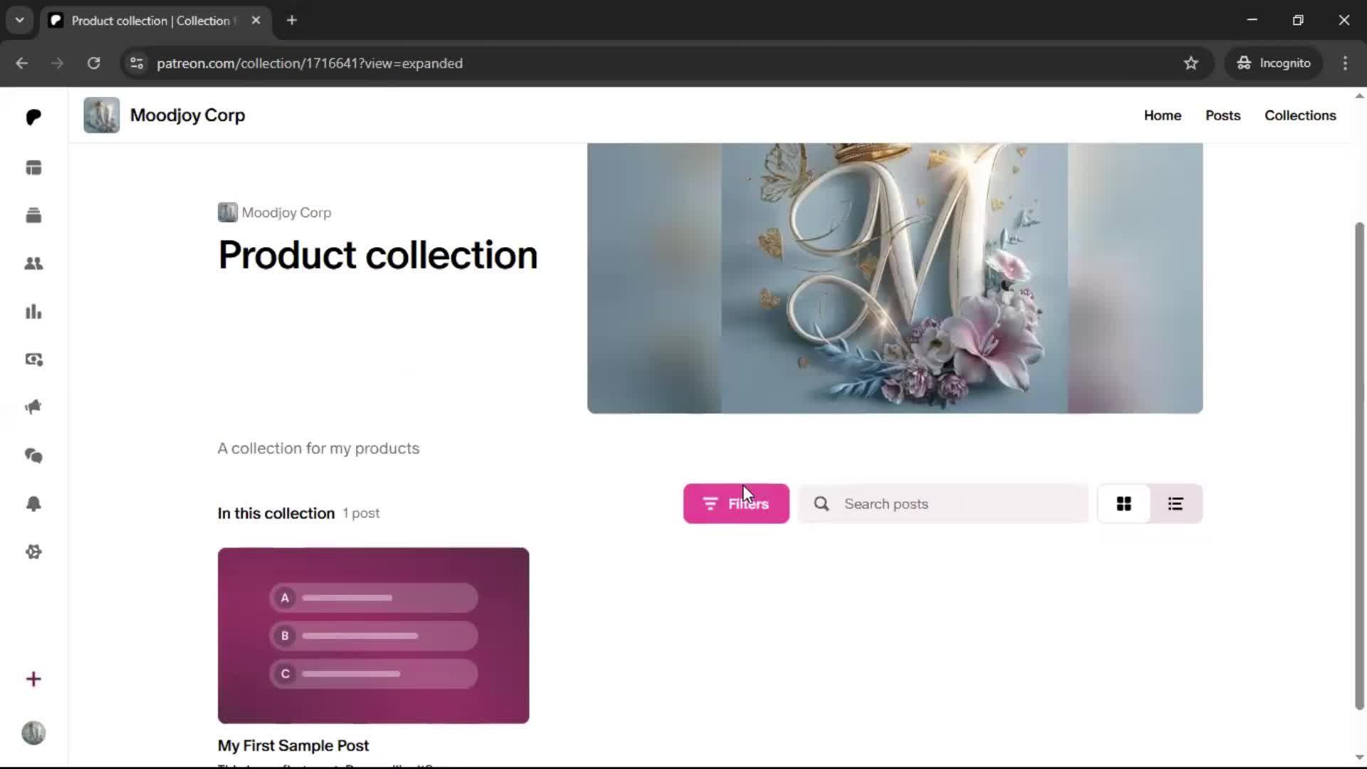Open the chat messages icon in the sidebar
The height and width of the screenshot is (769, 1367).
point(33,456)
